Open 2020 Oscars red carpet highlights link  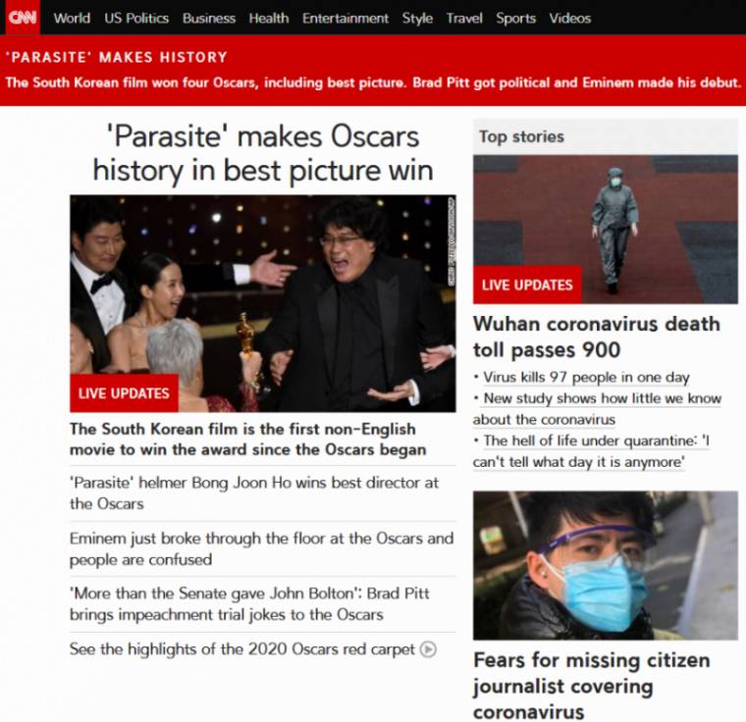(x=242, y=649)
